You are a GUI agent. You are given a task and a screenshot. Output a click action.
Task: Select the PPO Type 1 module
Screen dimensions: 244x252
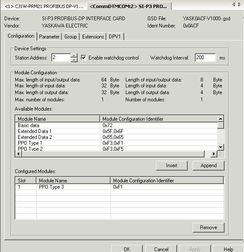pos(116,143)
